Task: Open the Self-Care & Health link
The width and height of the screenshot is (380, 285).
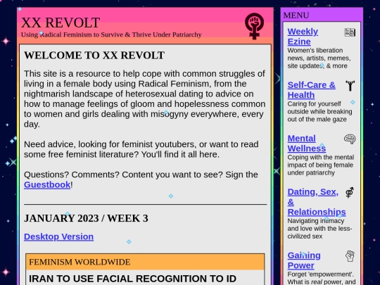Action: tap(312, 90)
